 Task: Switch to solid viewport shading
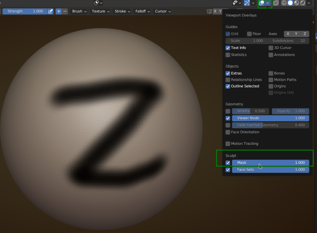click(x=290, y=3)
